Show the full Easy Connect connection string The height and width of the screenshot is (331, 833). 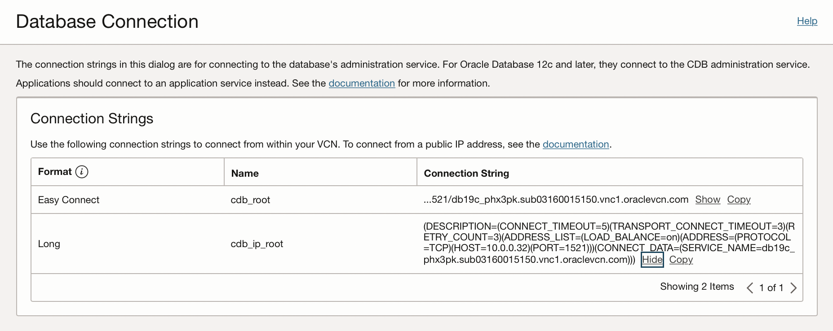(708, 200)
